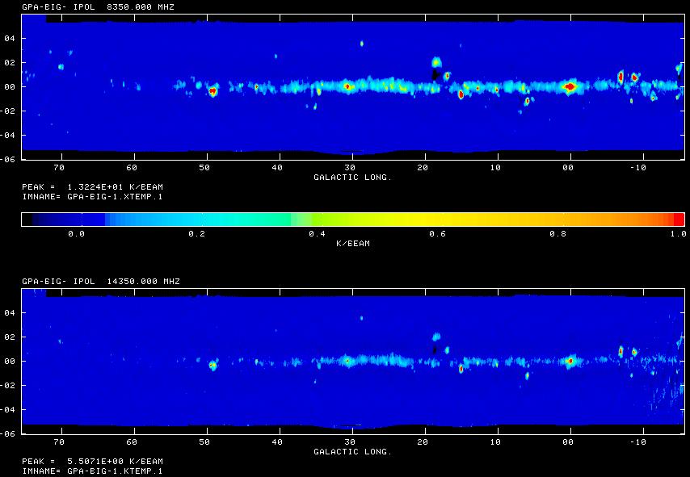The width and height of the screenshot is (690, 477).
Task: Click the K/BEAM label under the color bar
Action: pyautogui.click(x=353, y=244)
